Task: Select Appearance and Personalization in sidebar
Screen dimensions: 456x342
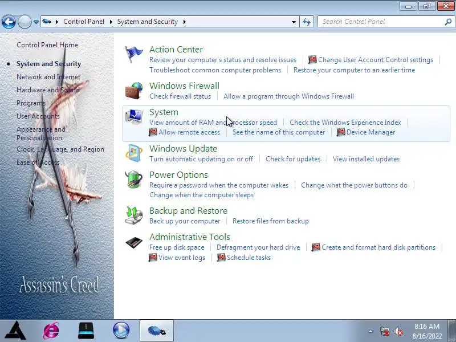Action: [41, 133]
